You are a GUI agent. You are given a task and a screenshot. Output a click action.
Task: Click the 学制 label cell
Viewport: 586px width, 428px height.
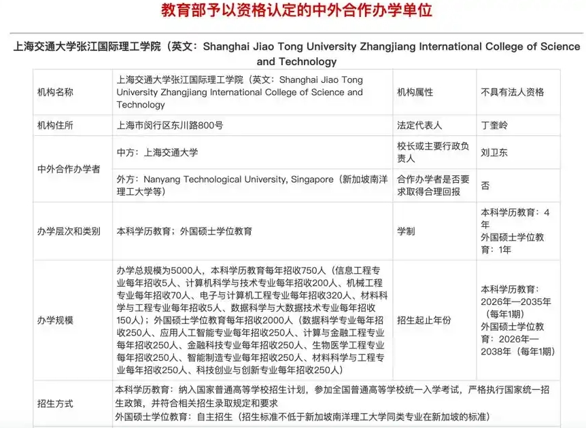406,231
